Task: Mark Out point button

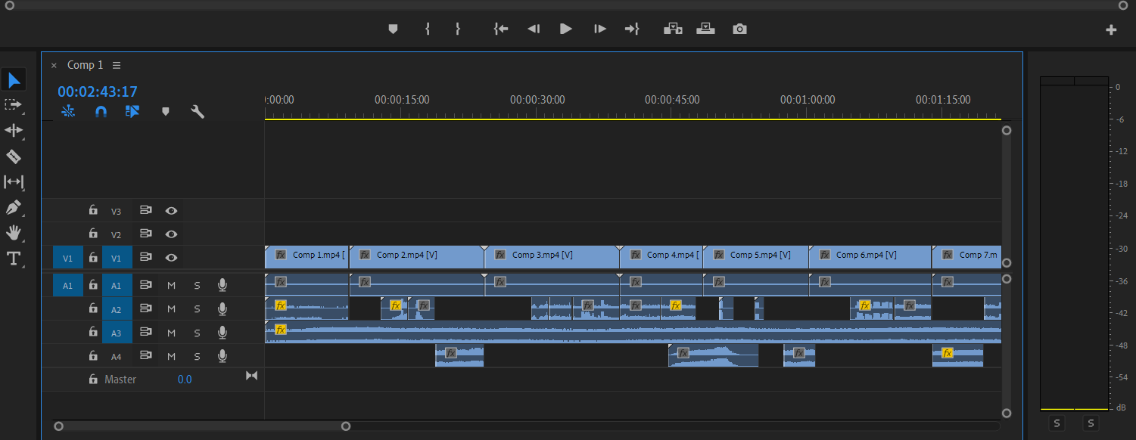Action: coord(457,29)
